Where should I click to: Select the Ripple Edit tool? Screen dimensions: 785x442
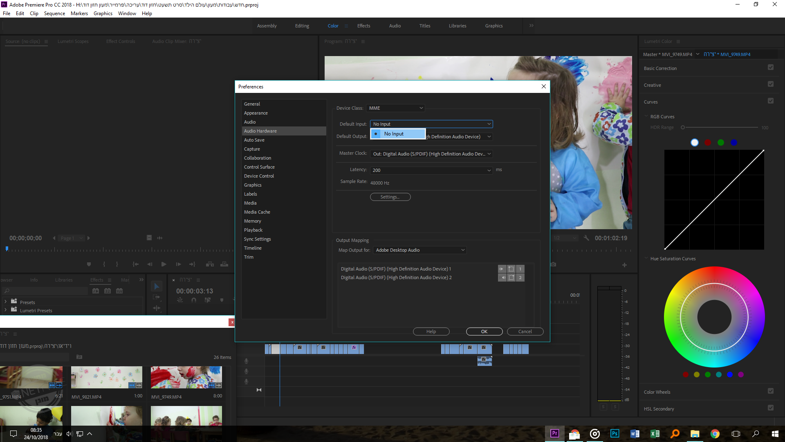pos(156,308)
